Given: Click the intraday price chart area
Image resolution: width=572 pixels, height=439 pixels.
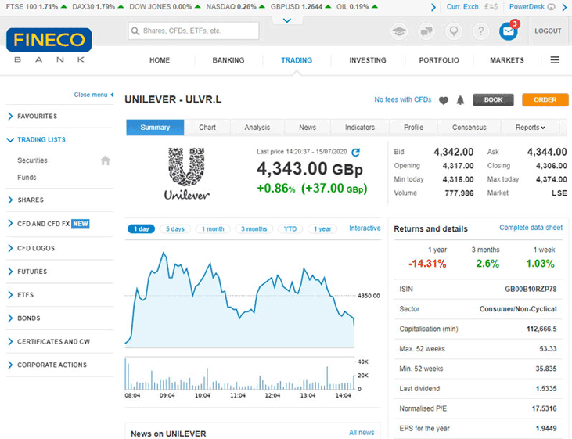Looking at the screenshot, I should [x=239, y=298].
